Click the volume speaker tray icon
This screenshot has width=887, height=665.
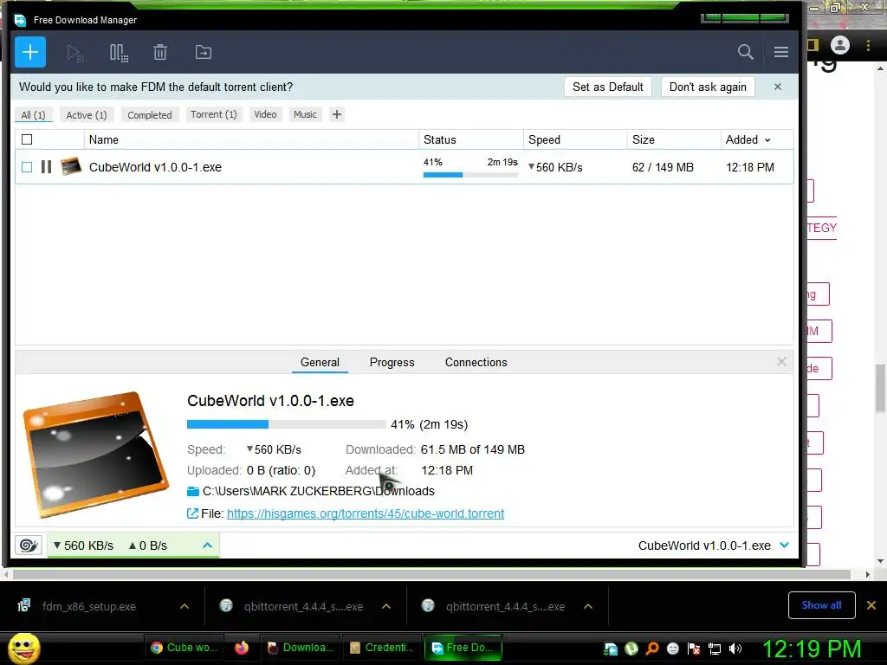[735, 649]
